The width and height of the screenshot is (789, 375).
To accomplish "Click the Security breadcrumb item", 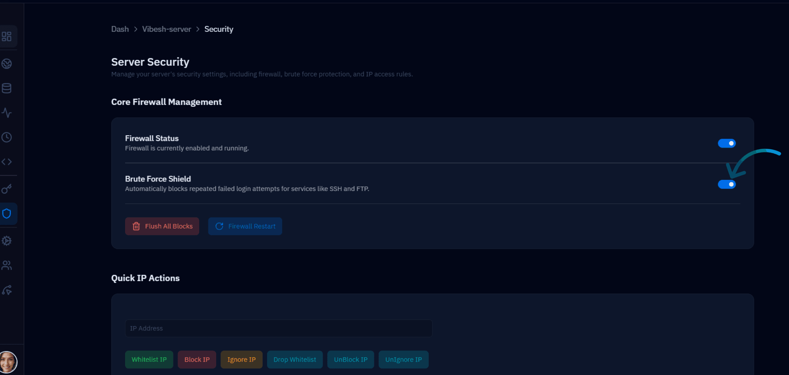I will pyautogui.click(x=219, y=29).
